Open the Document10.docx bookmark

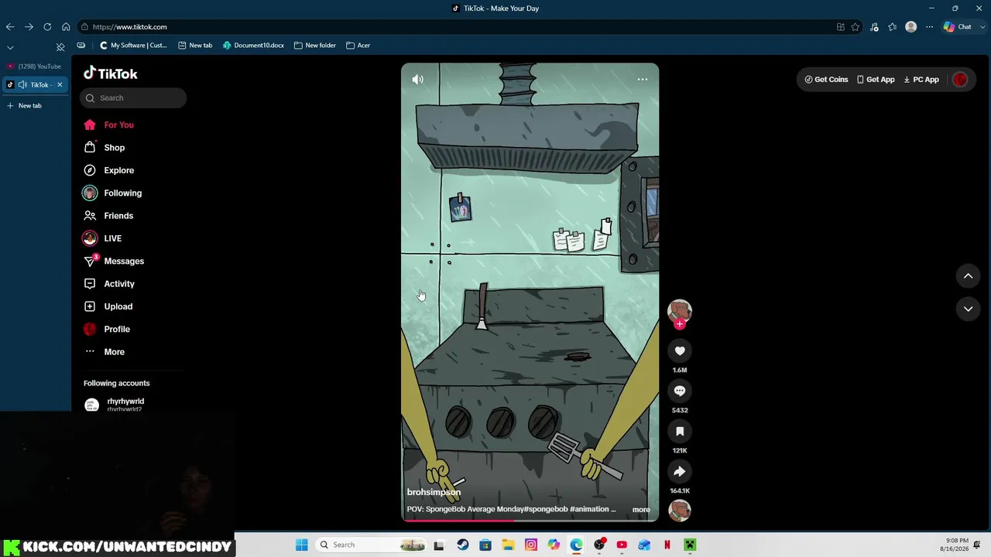tap(253, 46)
